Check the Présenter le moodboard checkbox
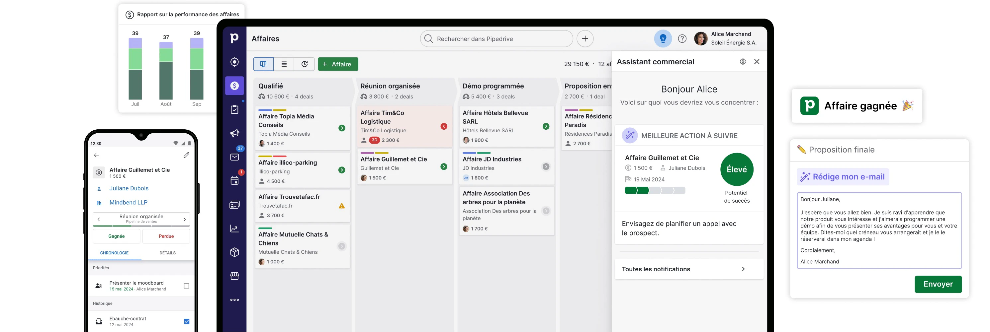 point(186,286)
